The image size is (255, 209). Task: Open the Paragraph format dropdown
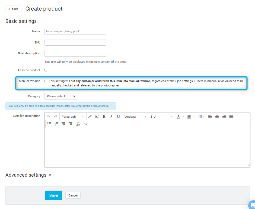pyautogui.click(x=73, y=117)
